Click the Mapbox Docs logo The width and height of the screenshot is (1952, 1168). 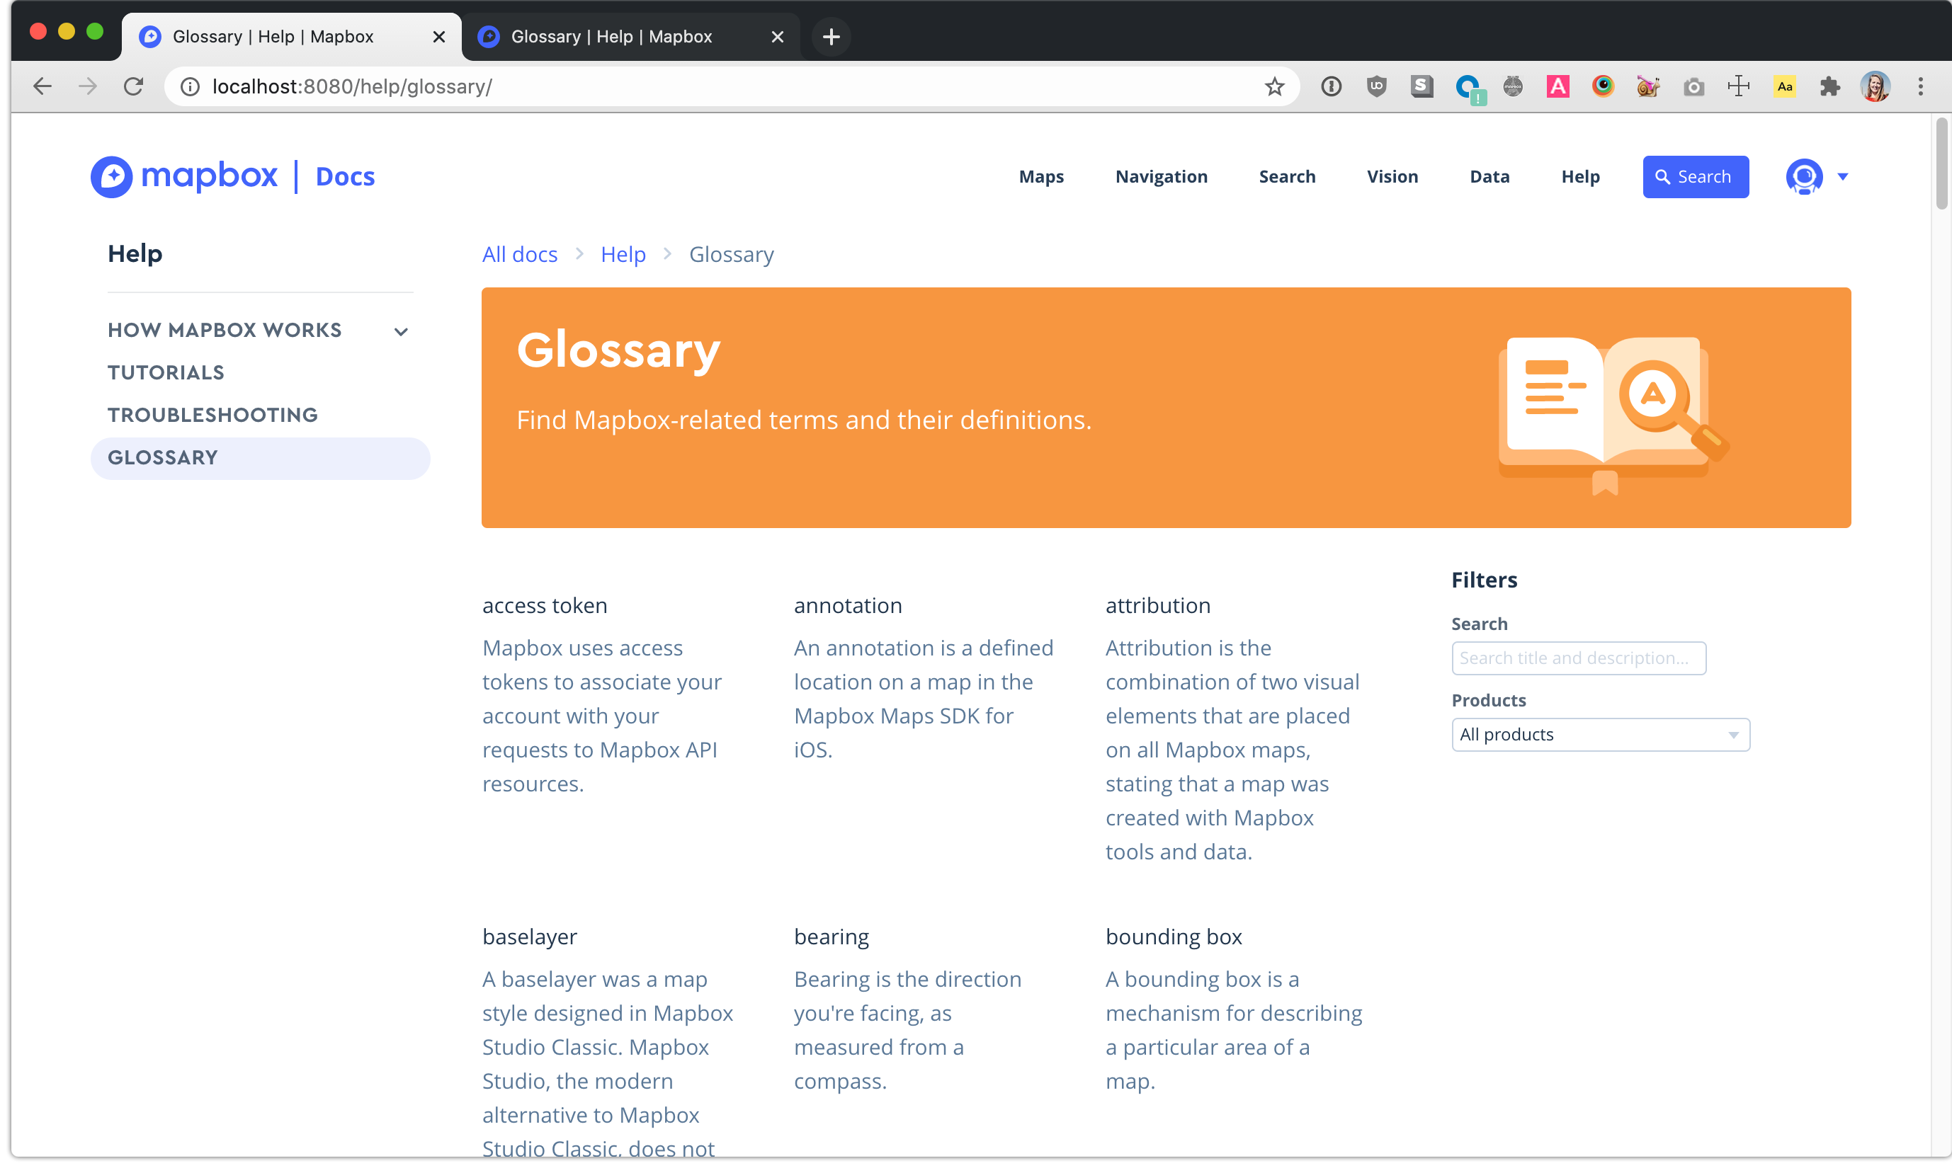(x=233, y=176)
